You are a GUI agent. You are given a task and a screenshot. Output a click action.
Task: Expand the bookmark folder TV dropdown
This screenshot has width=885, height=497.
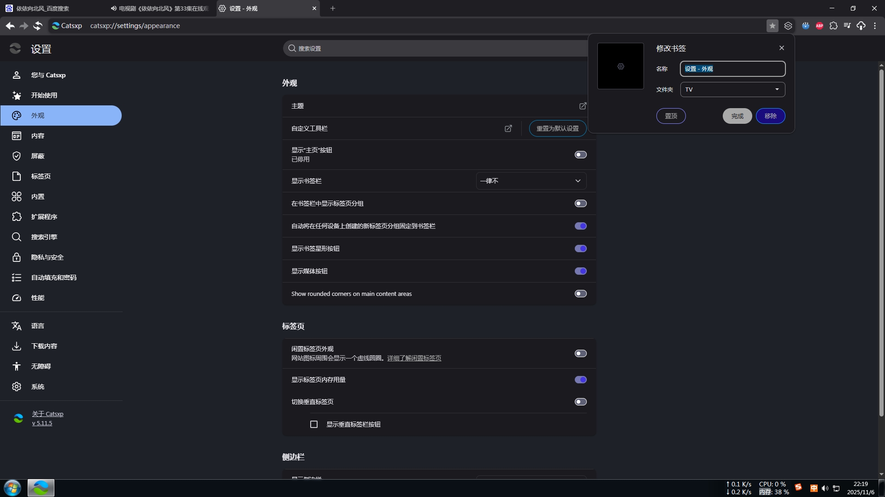[x=732, y=89]
